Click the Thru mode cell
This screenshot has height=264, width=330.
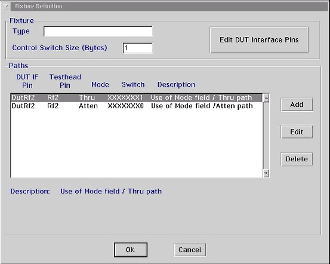(x=87, y=98)
